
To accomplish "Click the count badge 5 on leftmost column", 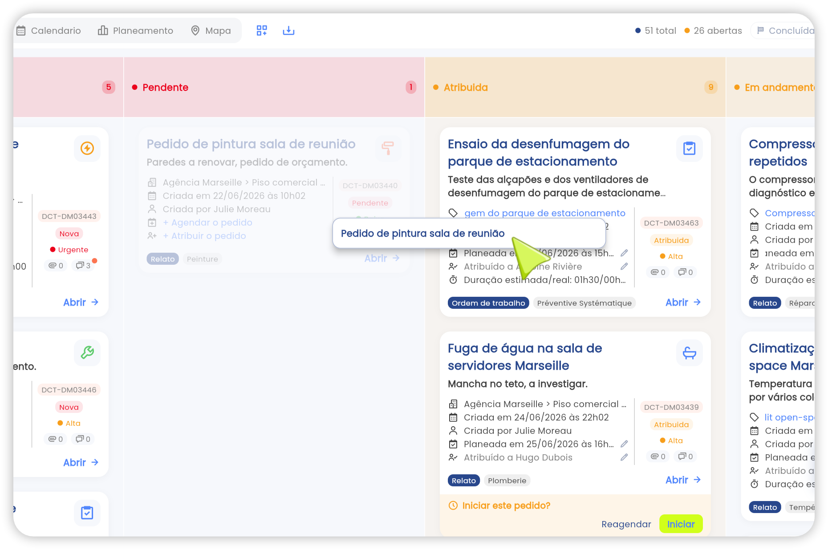I will pyautogui.click(x=109, y=87).
